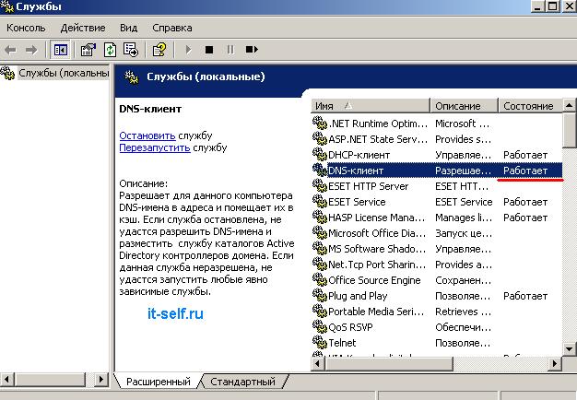Click gear icon beside HASP License Manager

click(x=320, y=217)
